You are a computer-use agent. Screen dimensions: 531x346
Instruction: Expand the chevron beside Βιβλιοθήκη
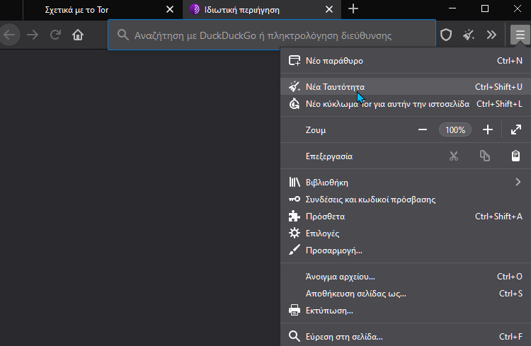point(518,182)
